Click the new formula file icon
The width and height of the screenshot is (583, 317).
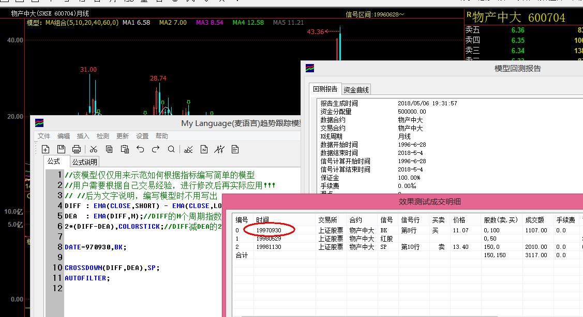[46, 149]
